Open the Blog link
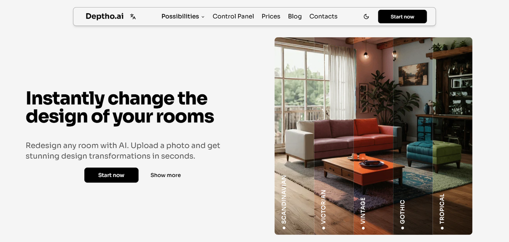 pos(295,16)
